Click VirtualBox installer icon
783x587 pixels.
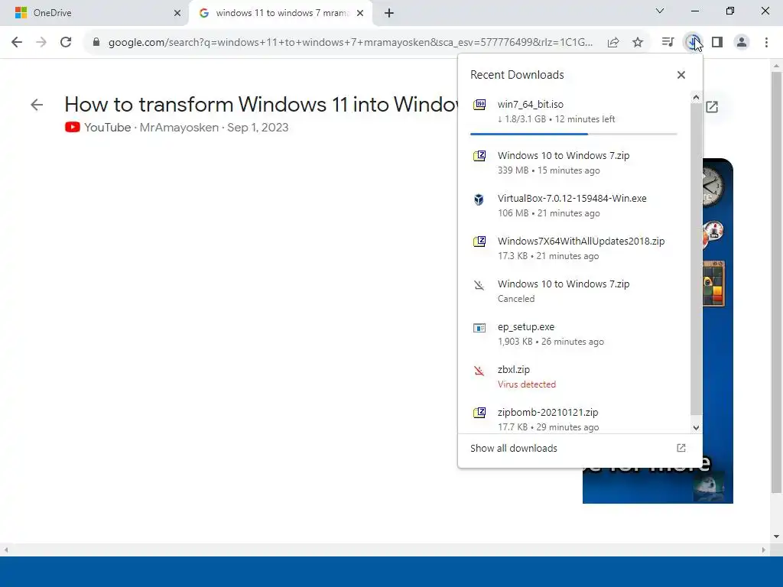click(479, 199)
